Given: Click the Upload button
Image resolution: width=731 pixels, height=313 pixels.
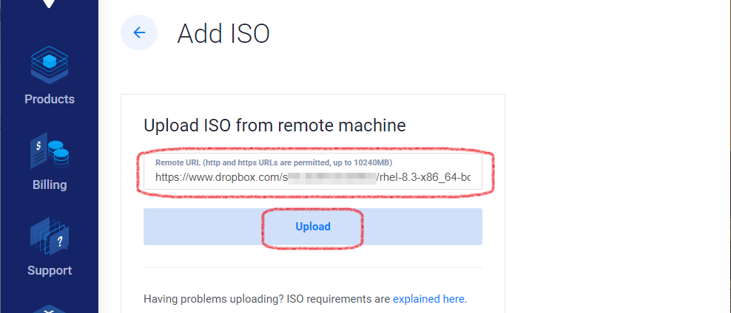Looking at the screenshot, I should coord(313,227).
